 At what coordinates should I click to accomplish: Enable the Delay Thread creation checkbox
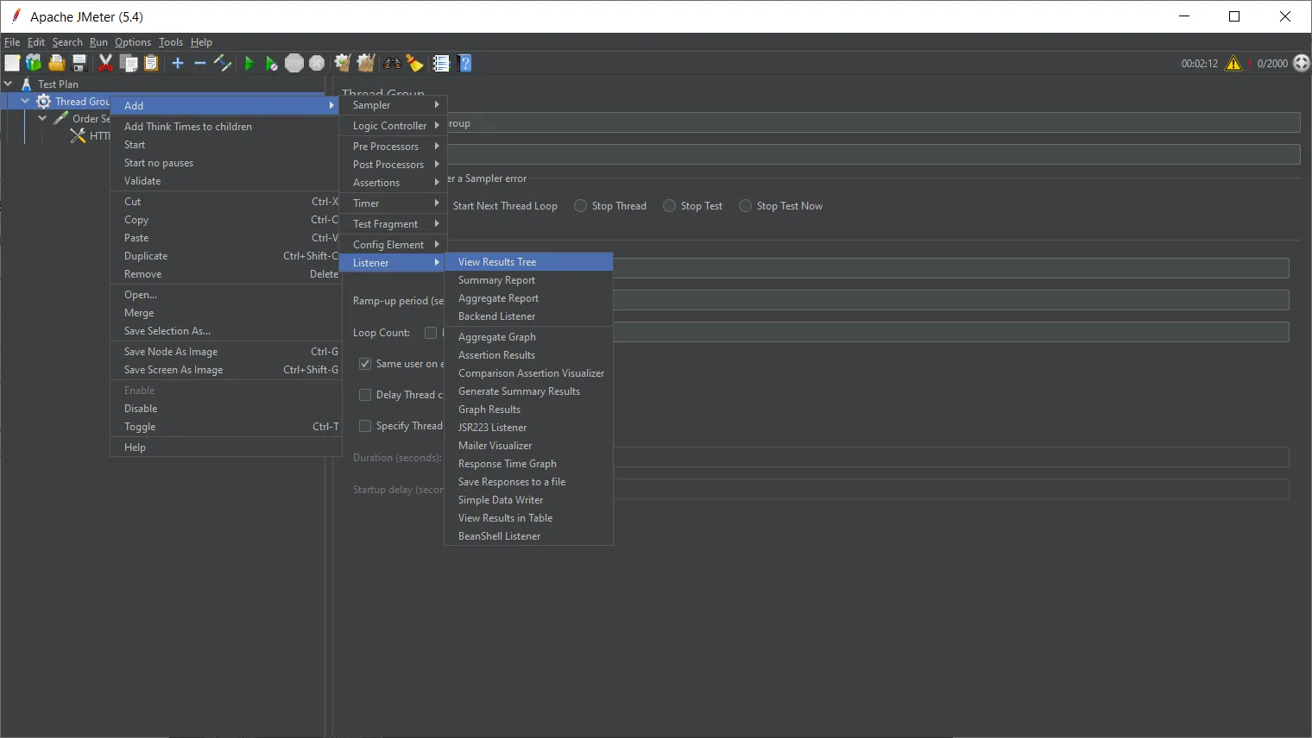[365, 395]
